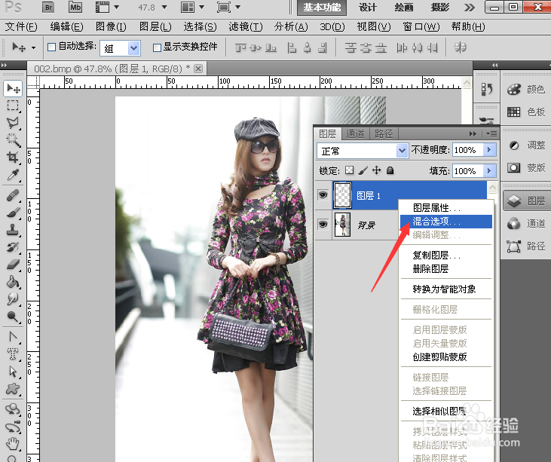This screenshot has height=462, width=551.
Task: Open the 色板 swatches panel
Action: [525, 112]
